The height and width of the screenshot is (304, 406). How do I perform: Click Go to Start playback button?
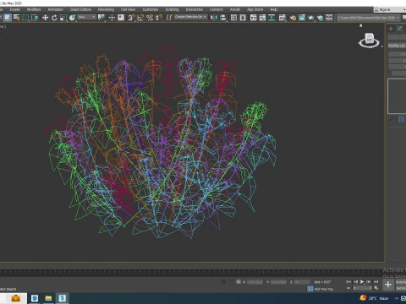coord(348,281)
